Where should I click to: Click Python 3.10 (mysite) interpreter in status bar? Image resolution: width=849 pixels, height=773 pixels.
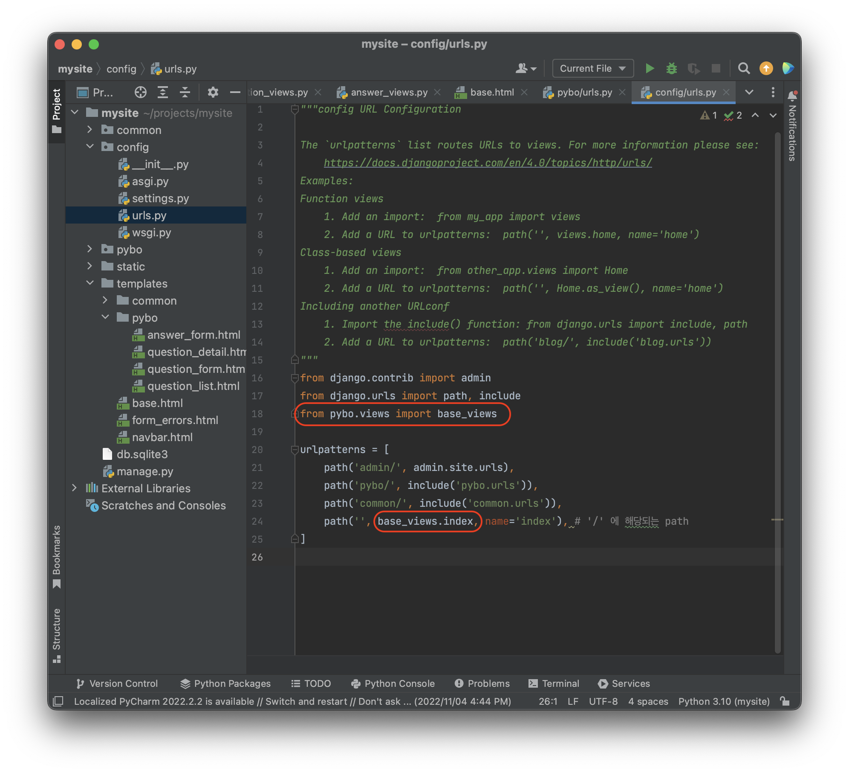[x=724, y=701]
